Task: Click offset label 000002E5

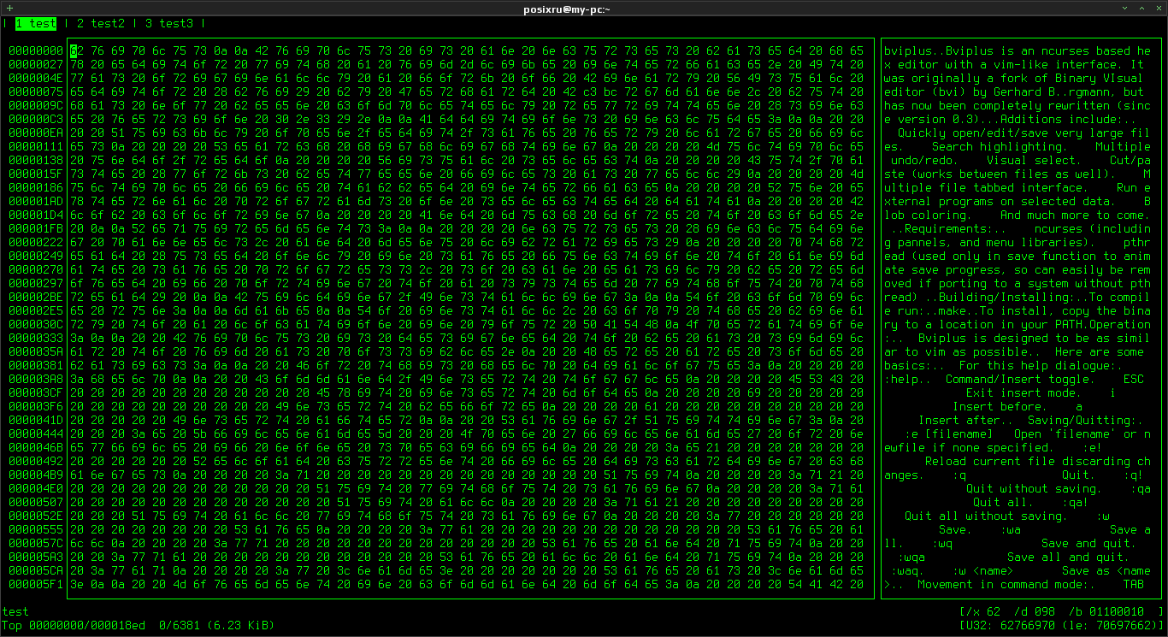Action: click(x=36, y=310)
